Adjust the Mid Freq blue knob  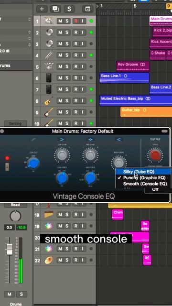pyautogui.click(x=90, y=178)
